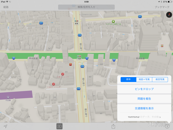Viewport: 173px width, 130px height.
Task: Tap the info button in bottom toolbar
Action: pos(167,126)
